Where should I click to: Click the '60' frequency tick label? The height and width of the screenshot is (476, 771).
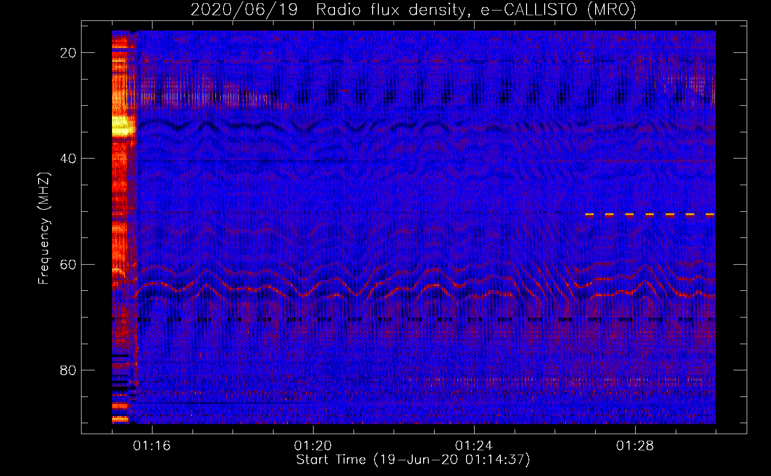point(68,264)
